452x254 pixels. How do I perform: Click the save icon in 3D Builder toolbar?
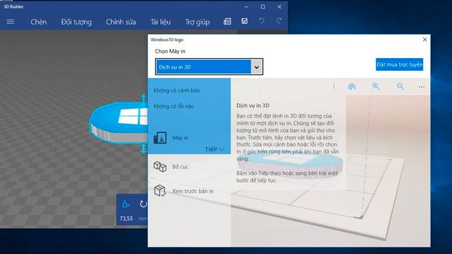[245, 21]
